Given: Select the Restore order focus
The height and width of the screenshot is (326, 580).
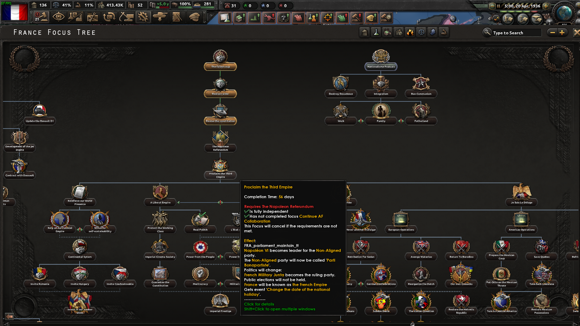Looking at the screenshot, I should (x=220, y=88).
